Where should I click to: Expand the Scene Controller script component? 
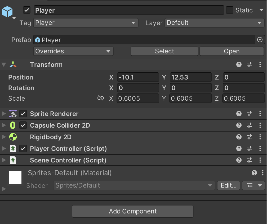(3, 160)
